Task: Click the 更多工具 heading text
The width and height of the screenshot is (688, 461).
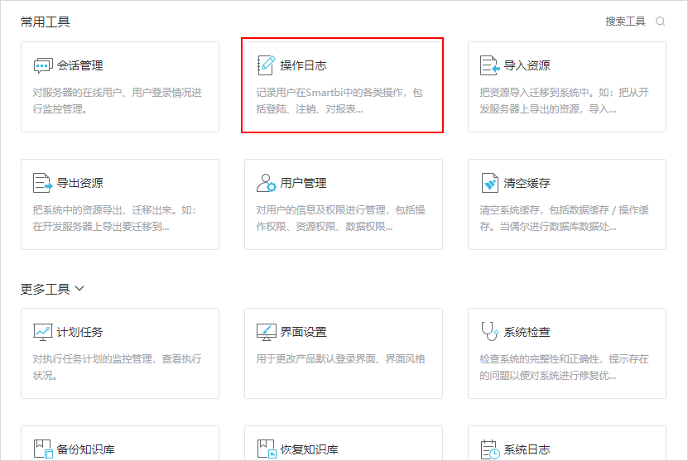Action: [46, 289]
